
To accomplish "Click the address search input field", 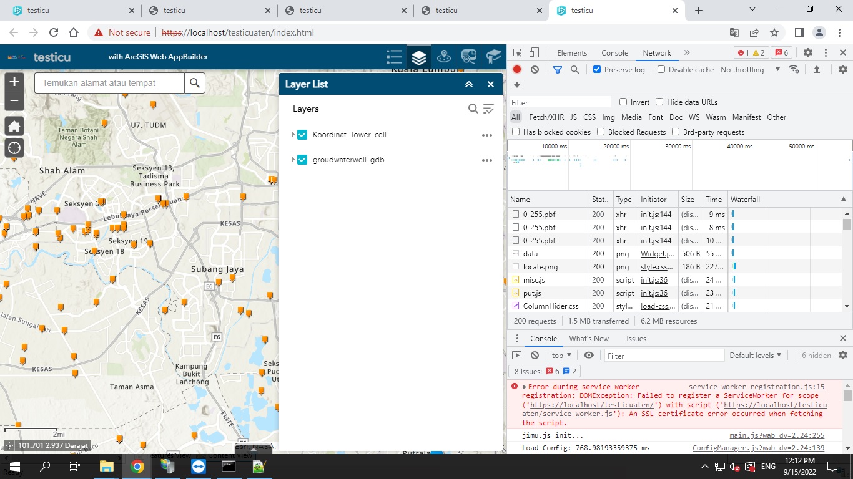I will (109, 83).
